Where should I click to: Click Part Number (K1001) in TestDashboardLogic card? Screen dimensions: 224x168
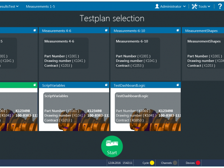coord(133,111)
